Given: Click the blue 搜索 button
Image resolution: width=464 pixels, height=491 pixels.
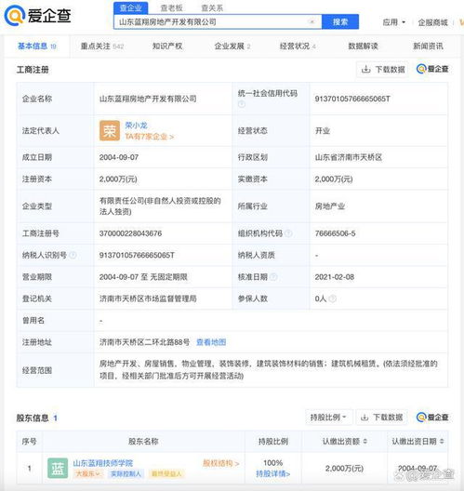Looking at the screenshot, I should click(340, 22).
